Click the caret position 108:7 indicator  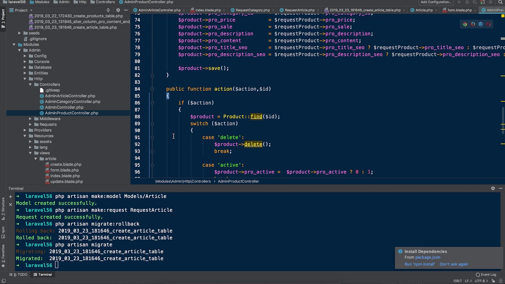click(458, 281)
